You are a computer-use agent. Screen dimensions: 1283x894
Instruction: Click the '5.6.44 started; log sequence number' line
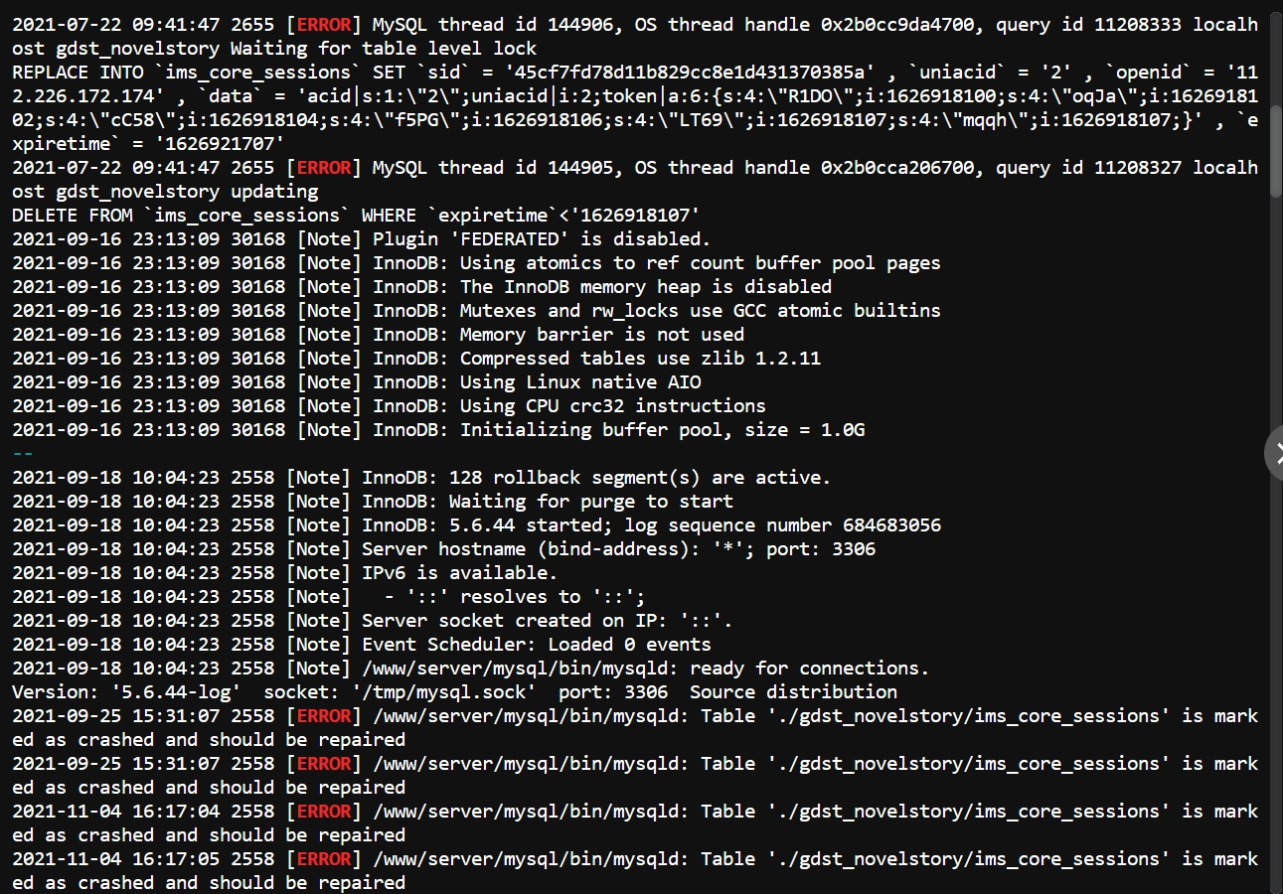click(476, 525)
